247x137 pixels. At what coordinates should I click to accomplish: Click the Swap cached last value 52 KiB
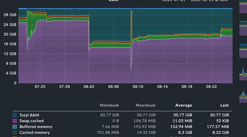pyautogui.click(x=223, y=121)
